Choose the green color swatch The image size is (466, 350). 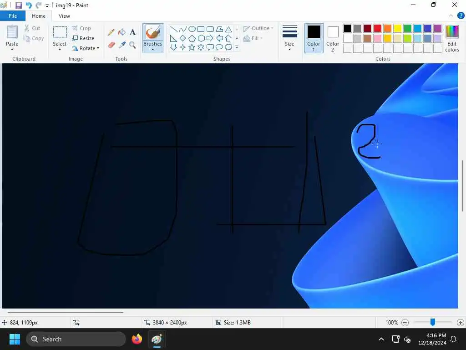408,28
